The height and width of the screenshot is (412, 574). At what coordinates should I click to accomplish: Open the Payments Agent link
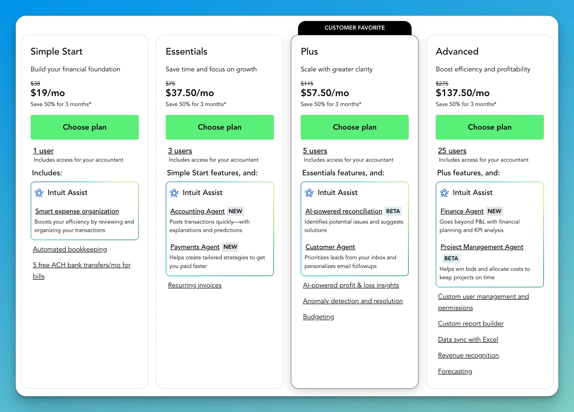click(x=195, y=247)
